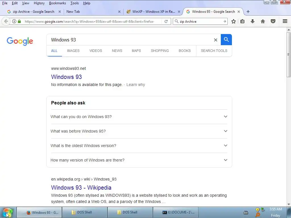The image size is (291, 218).
Task: Close the Windows 93 Google Search tab
Action: [239, 12]
